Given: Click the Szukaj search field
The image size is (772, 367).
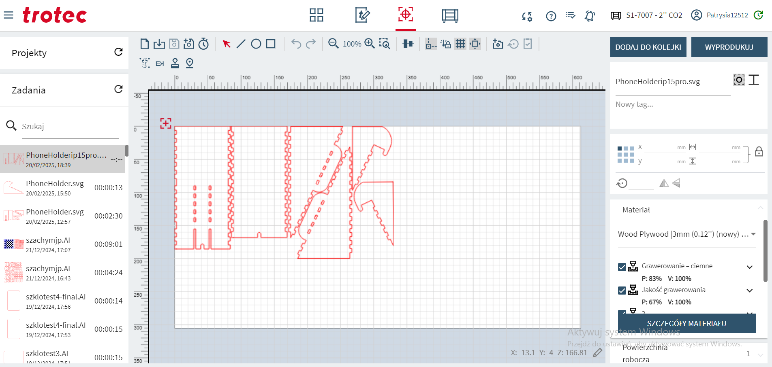Looking at the screenshot, I should coord(70,127).
